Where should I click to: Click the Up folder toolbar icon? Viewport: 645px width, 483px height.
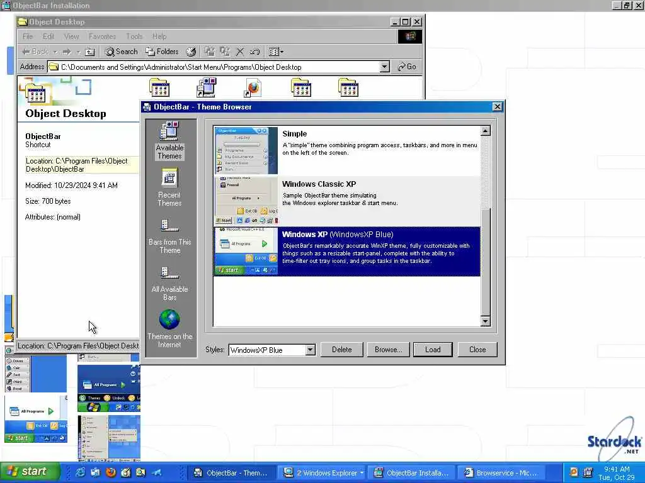coord(89,52)
